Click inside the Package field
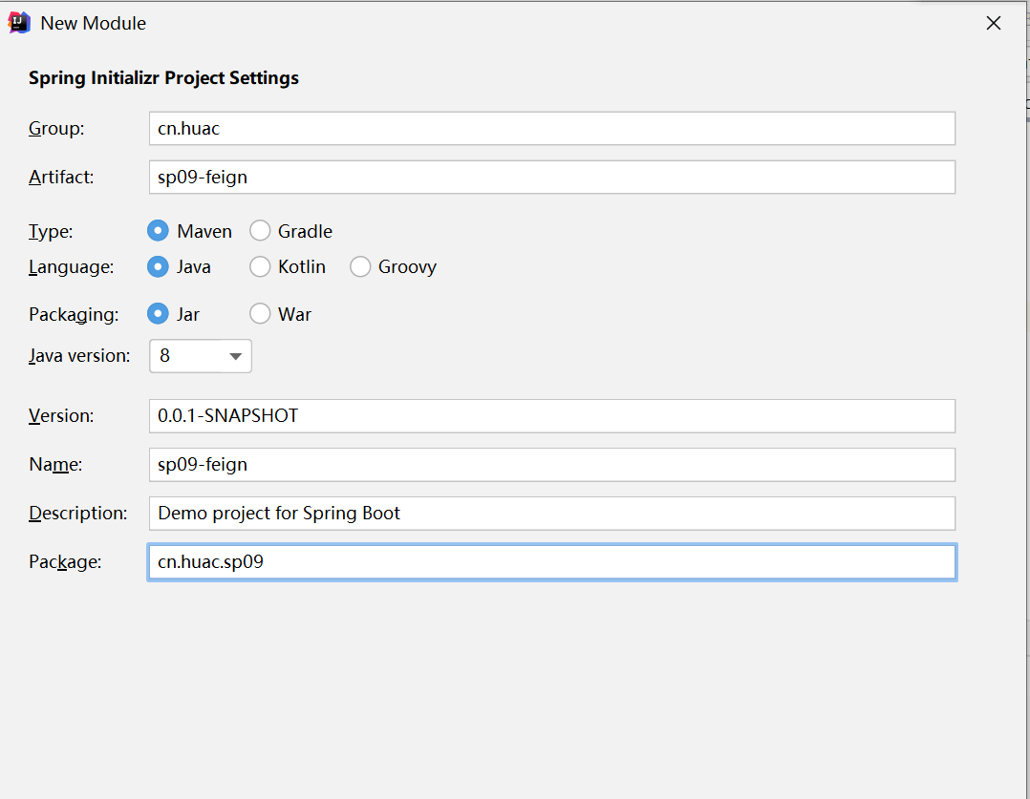Screen dimensions: 1030x799 pos(551,562)
